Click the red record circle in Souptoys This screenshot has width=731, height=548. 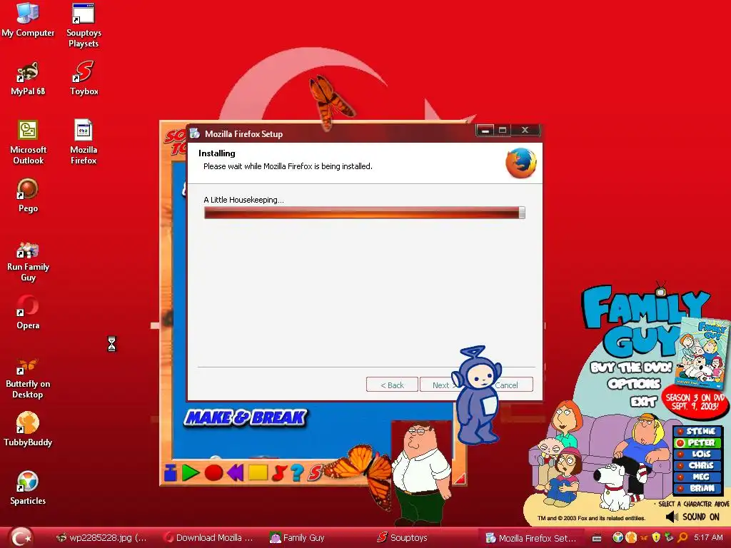point(213,472)
